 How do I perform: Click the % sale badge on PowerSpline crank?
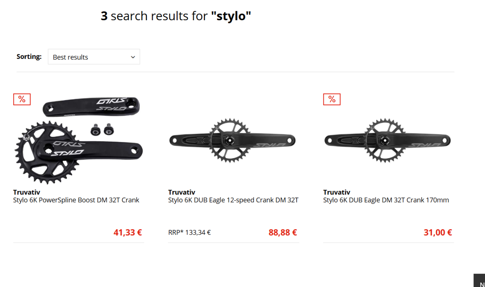(22, 99)
